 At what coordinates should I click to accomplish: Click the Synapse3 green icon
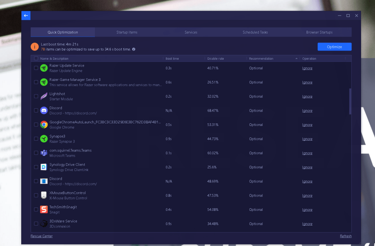tap(44, 139)
